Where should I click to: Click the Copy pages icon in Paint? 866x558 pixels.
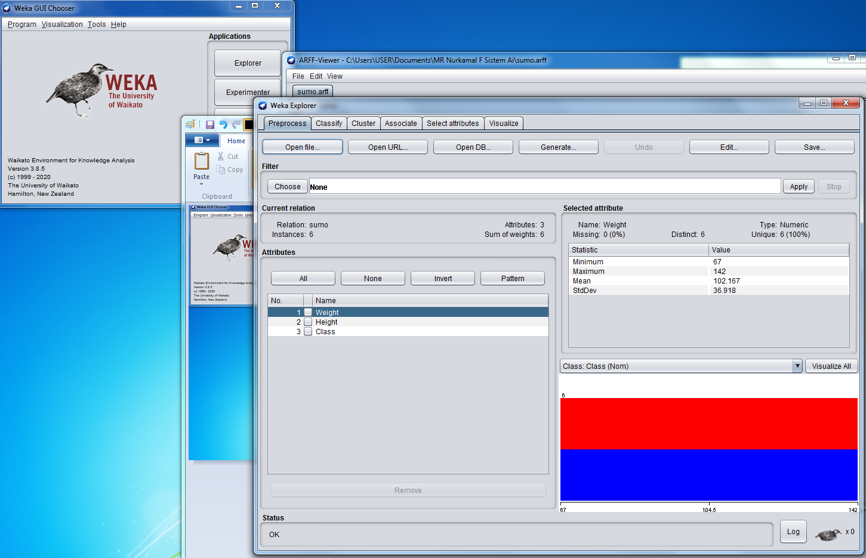coord(220,169)
